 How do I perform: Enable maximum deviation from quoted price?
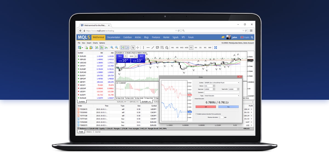(x=196, y=114)
